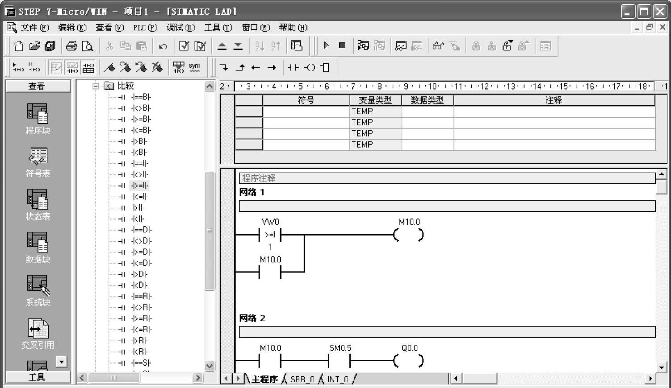Compile the current program block

184,46
